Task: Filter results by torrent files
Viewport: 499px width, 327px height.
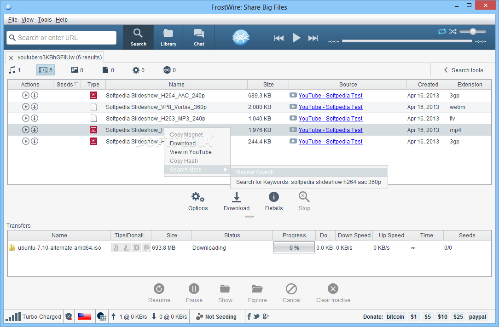Action: point(169,70)
